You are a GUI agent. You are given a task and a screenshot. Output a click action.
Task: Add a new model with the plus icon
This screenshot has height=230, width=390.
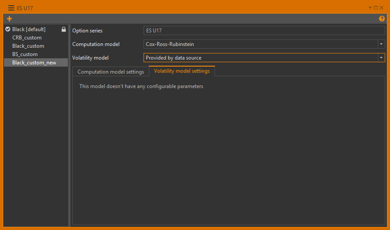(x=10, y=19)
